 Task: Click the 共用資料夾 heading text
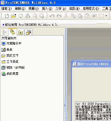click(9, 38)
